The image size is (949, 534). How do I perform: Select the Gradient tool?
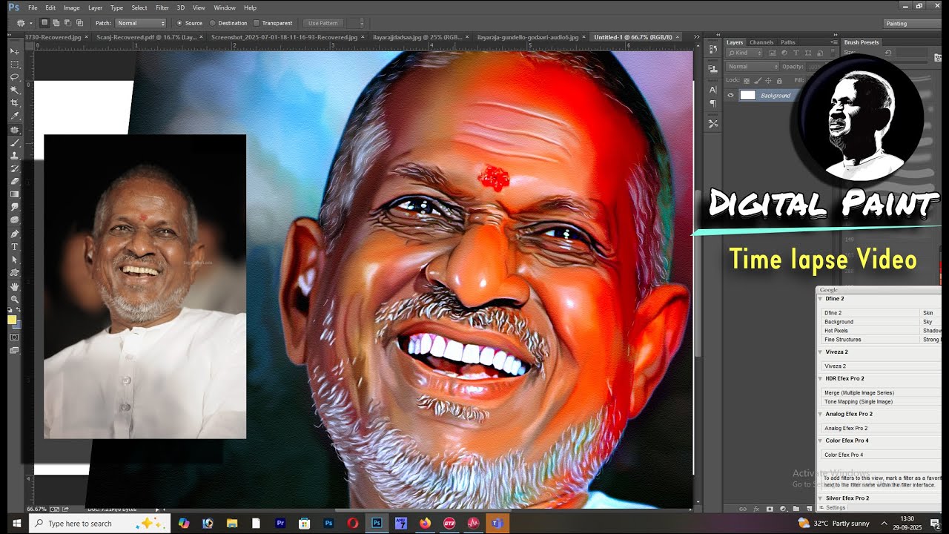[14, 194]
